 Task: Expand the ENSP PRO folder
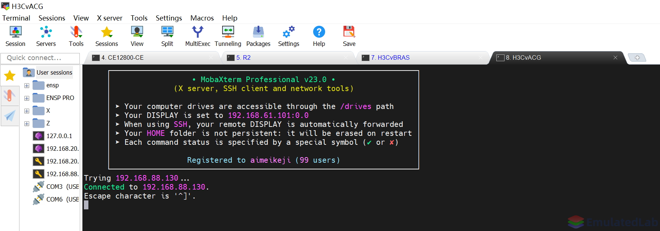click(x=27, y=98)
